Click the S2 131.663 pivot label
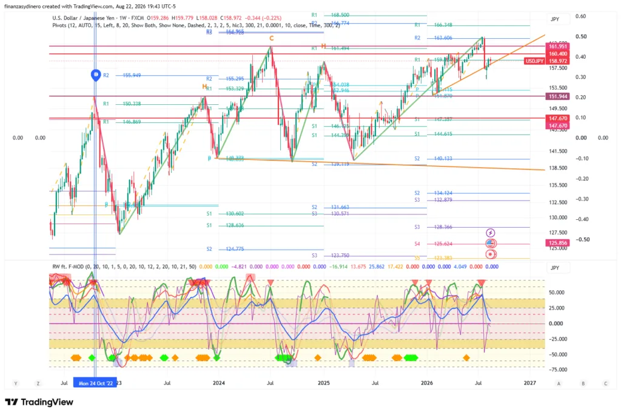The height and width of the screenshot is (415, 621). point(331,207)
